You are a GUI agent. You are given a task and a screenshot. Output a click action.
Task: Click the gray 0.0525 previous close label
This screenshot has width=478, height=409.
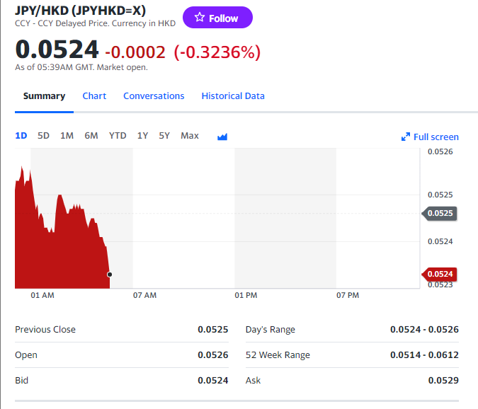[x=440, y=213]
